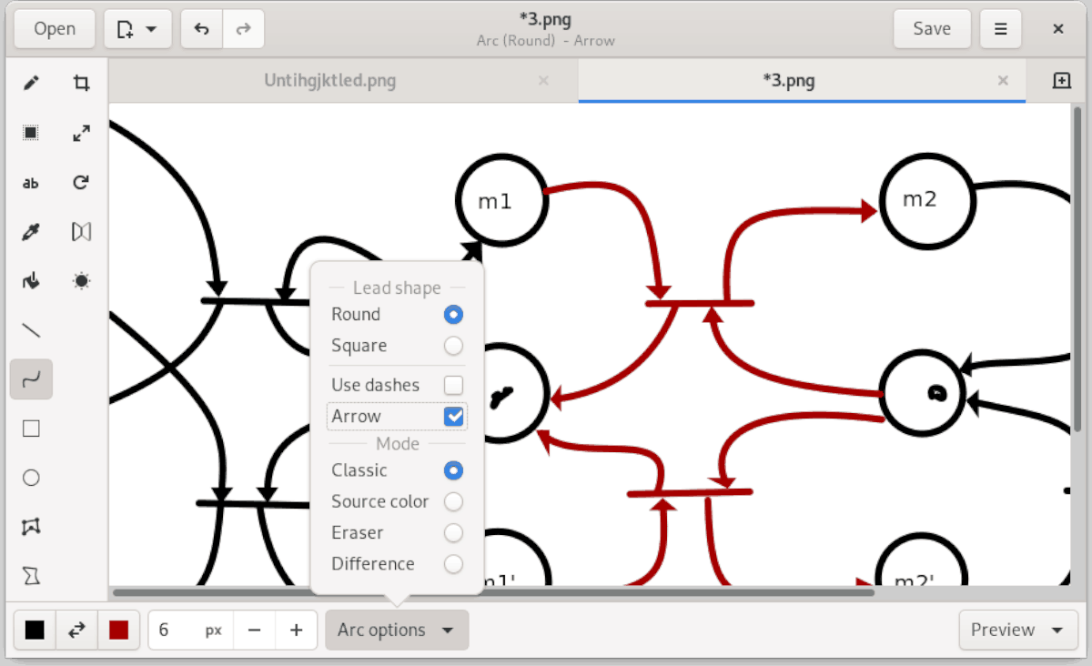Screen dimensions: 1092x666
Task: Select the Paint/fill tool
Action: [x=30, y=280]
